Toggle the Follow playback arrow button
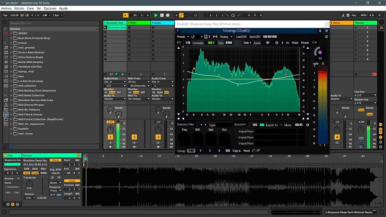The image size is (386, 217). pyautogui.click(x=126, y=15)
